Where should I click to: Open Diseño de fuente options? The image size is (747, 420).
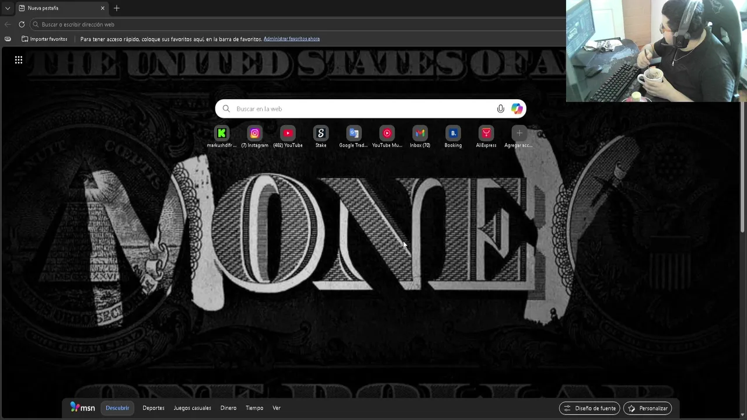(589, 408)
